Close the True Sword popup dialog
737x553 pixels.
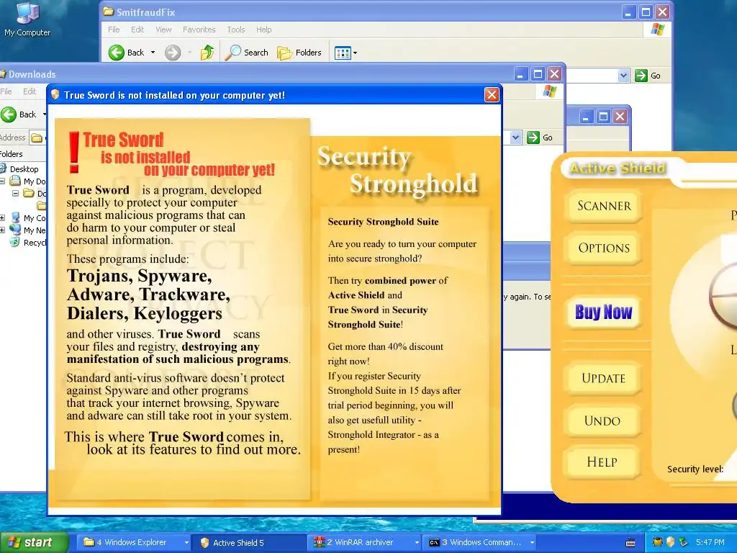click(492, 95)
